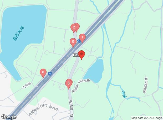Click the 內厝路 road label
This screenshot has height=120, width=163.
click(x=27, y=86)
